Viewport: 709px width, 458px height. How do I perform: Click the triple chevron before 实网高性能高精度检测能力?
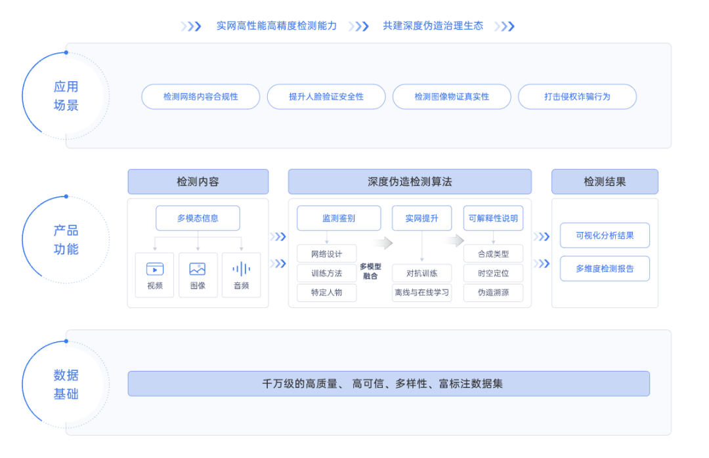pos(191,26)
